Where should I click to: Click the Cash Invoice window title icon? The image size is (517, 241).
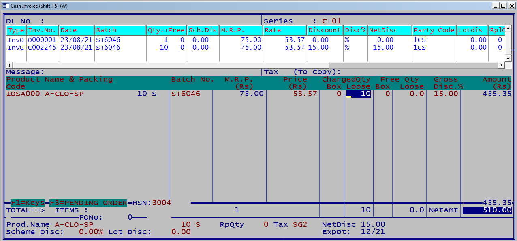click(5, 6)
